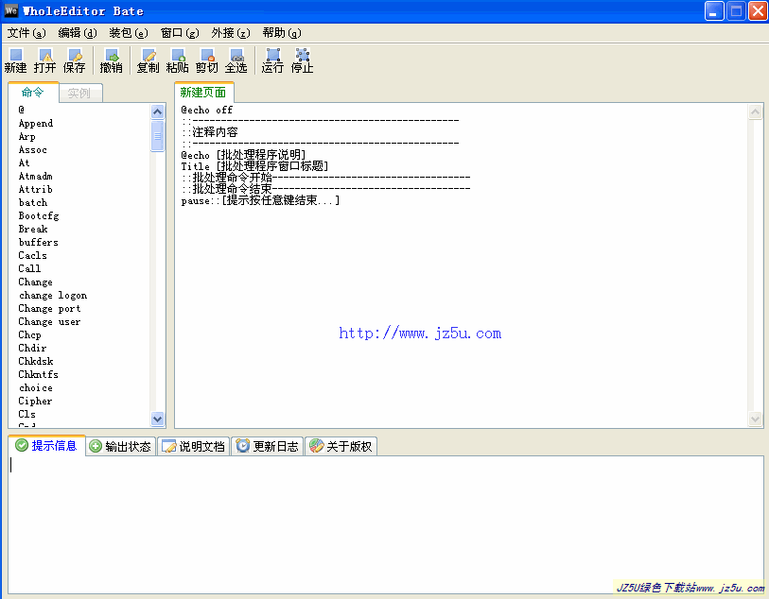Select the Break command
This screenshot has height=599, width=769.
point(33,229)
